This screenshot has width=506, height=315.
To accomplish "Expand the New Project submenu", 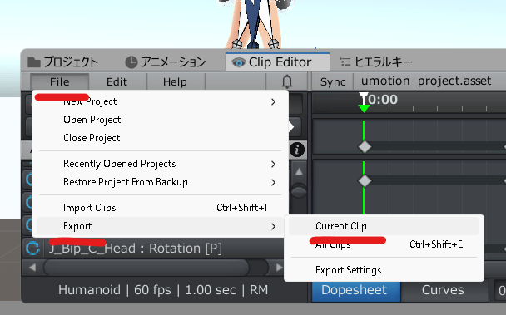I will tap(160, 101).
